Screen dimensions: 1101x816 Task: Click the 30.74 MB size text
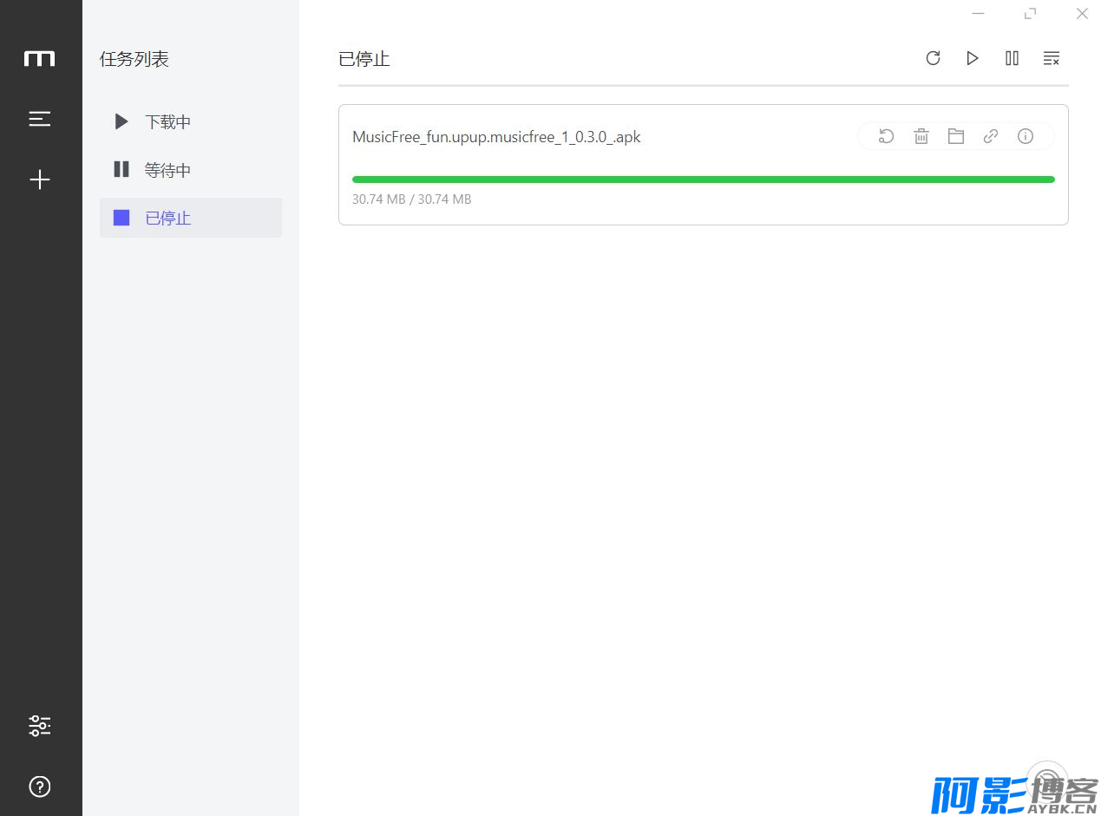pos(411,199)
